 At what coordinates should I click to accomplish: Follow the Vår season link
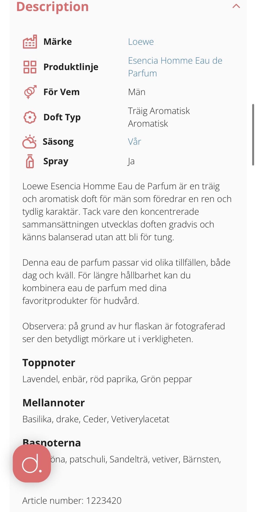(134, 142)
